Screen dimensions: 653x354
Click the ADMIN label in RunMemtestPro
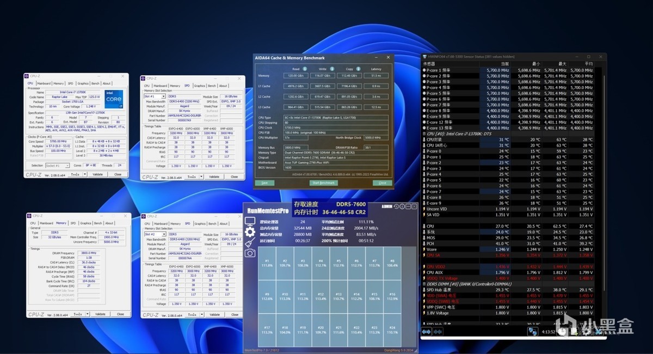pos(387,206)
